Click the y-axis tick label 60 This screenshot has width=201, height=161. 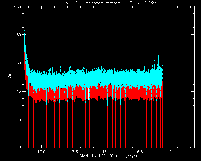point(19,63)
